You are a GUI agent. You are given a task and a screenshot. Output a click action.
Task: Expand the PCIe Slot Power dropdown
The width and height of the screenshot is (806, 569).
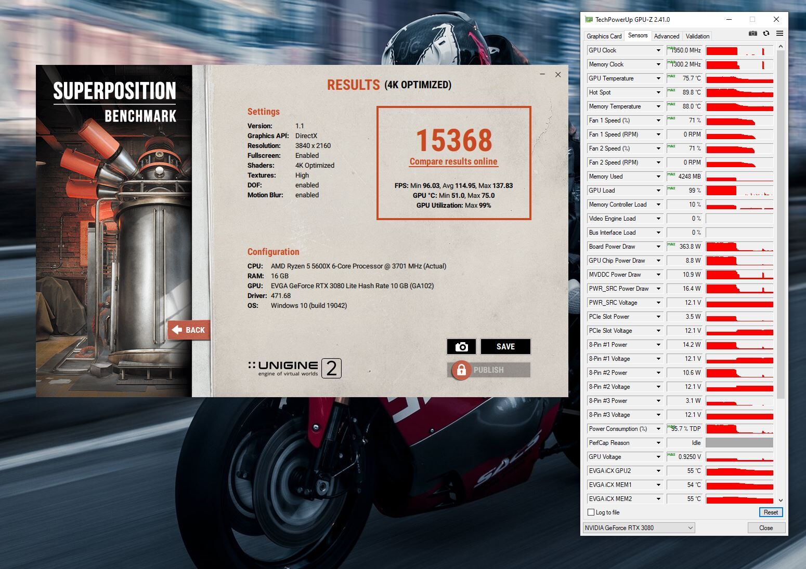click(658, 317)
